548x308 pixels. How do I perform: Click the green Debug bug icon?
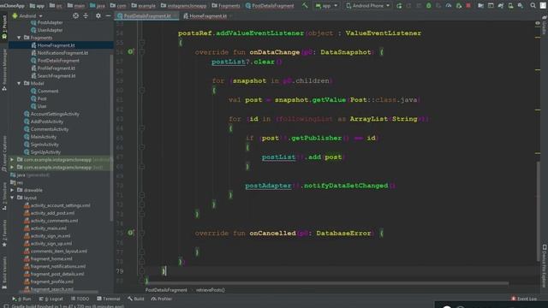(x=428, y=6)
